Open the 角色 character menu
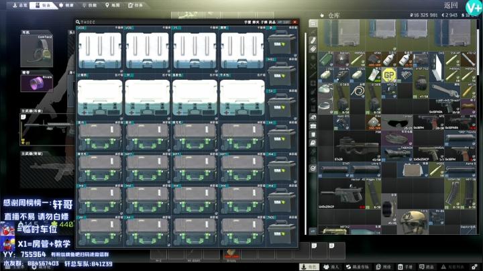Image resolution: width=483 pixels, height=271 pixels. pos(309,267)
